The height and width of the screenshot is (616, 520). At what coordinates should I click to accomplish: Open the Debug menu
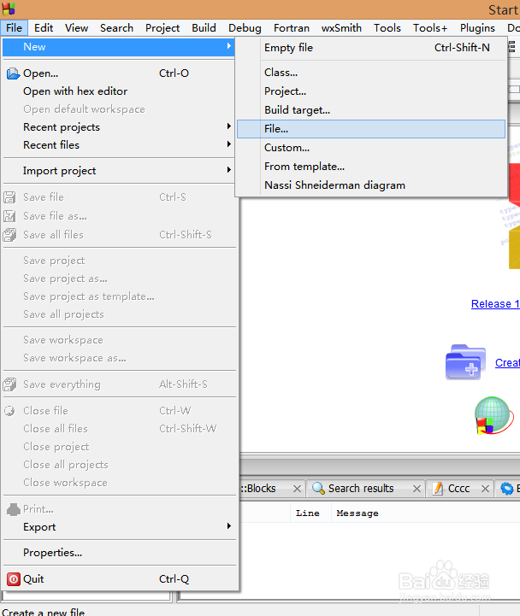pos(245,28)
